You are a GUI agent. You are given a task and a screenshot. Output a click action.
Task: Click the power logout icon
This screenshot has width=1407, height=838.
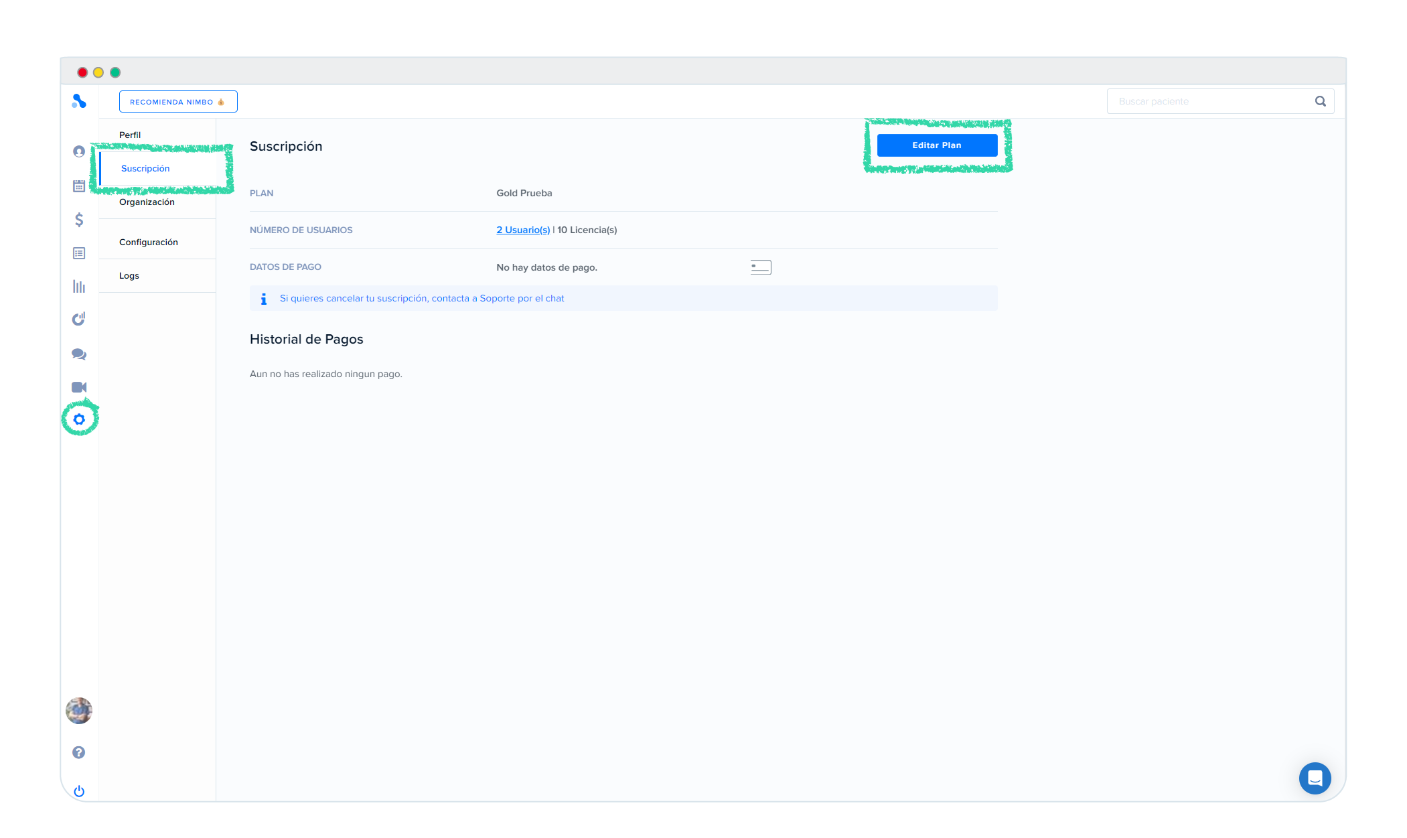79,791
